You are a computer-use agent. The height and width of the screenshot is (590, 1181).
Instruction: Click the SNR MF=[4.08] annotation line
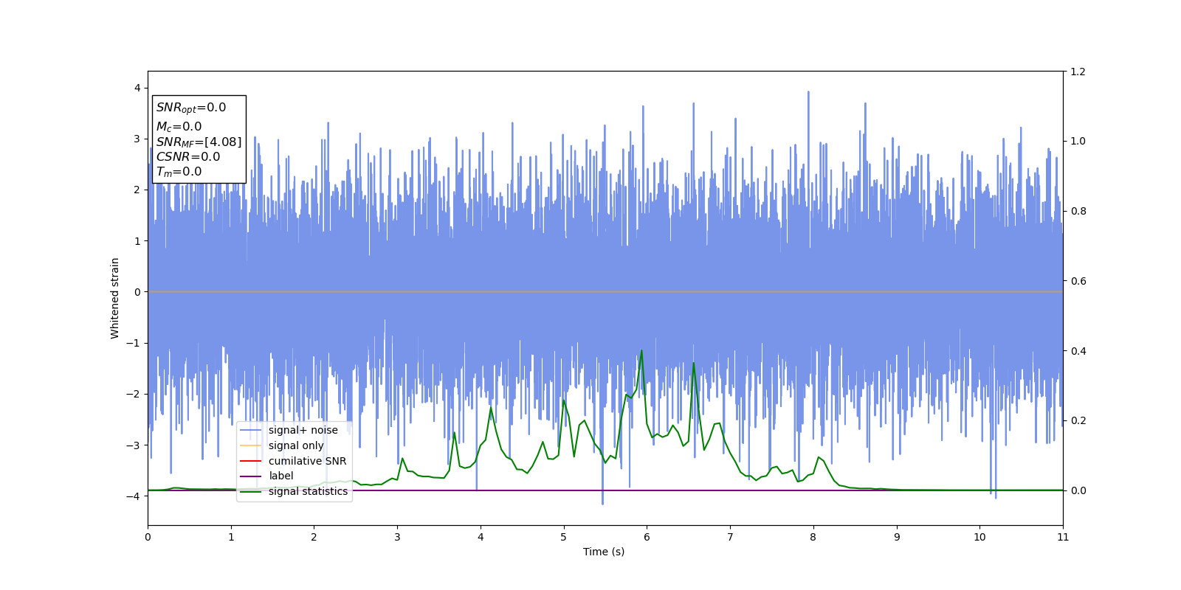(199, 142)
